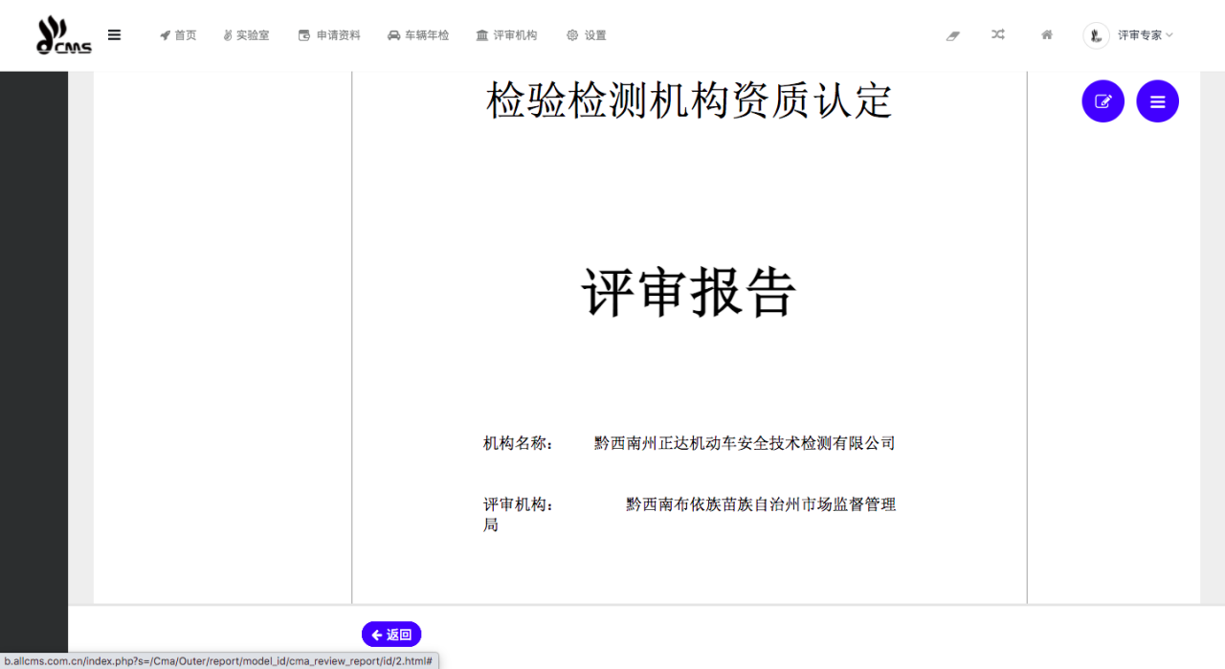The width and height of the screenshot is (1225, 669).
Task: Open the purple list menu button
Action: [x=1157, y=101]
